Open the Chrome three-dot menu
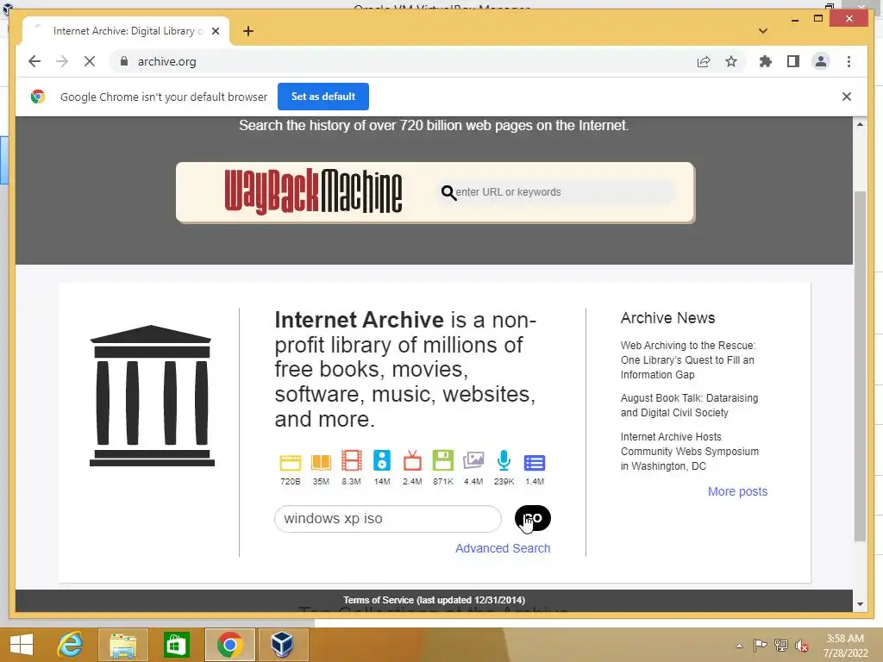Image resolution: width=883 pixels, height=662 pixels. (849, 61)
